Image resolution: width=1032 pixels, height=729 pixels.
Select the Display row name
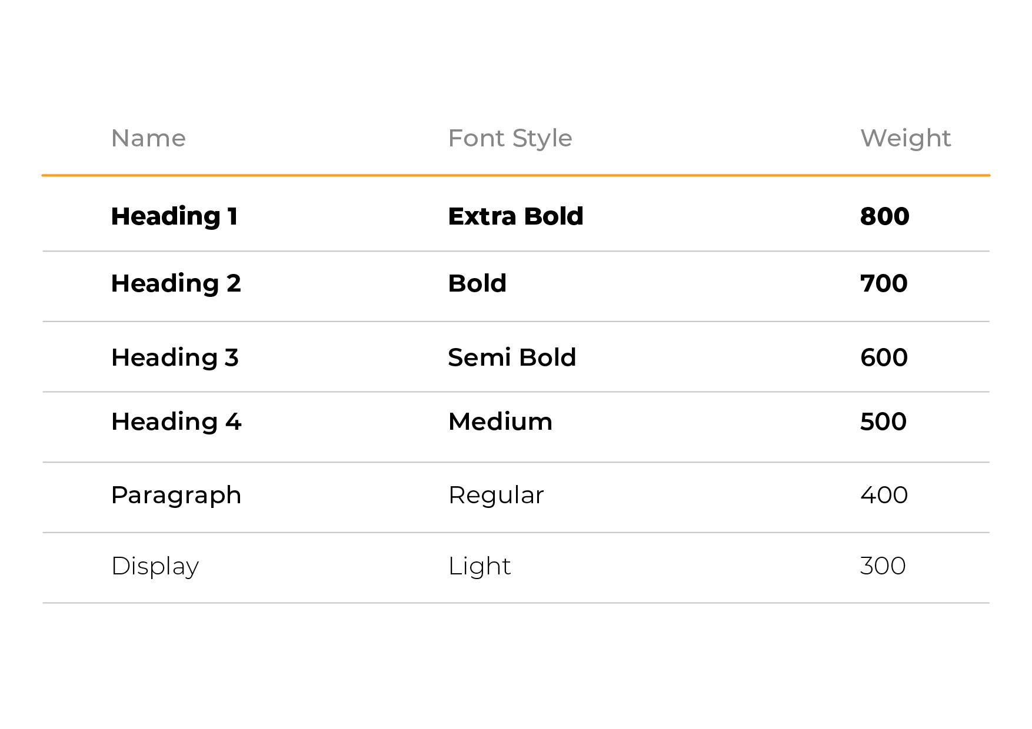pos(155,567)
